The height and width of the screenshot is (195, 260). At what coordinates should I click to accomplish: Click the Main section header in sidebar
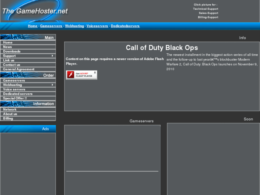28,37
